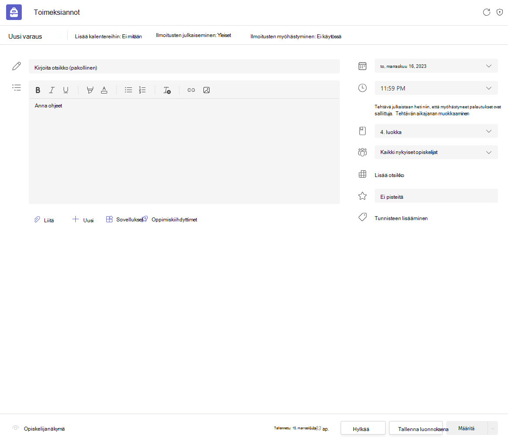Insert a hyperlink into instructions
Image resolution: width=508 pixels, height=438 pixels.
[191, 90]
